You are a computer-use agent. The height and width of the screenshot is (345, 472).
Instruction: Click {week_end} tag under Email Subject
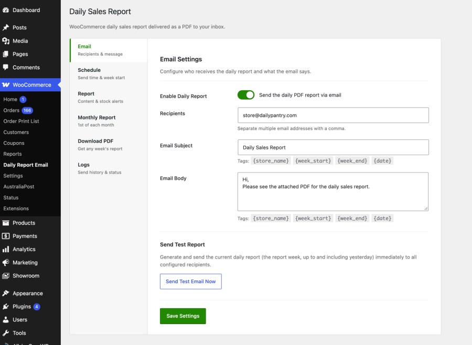pos(352,161)
